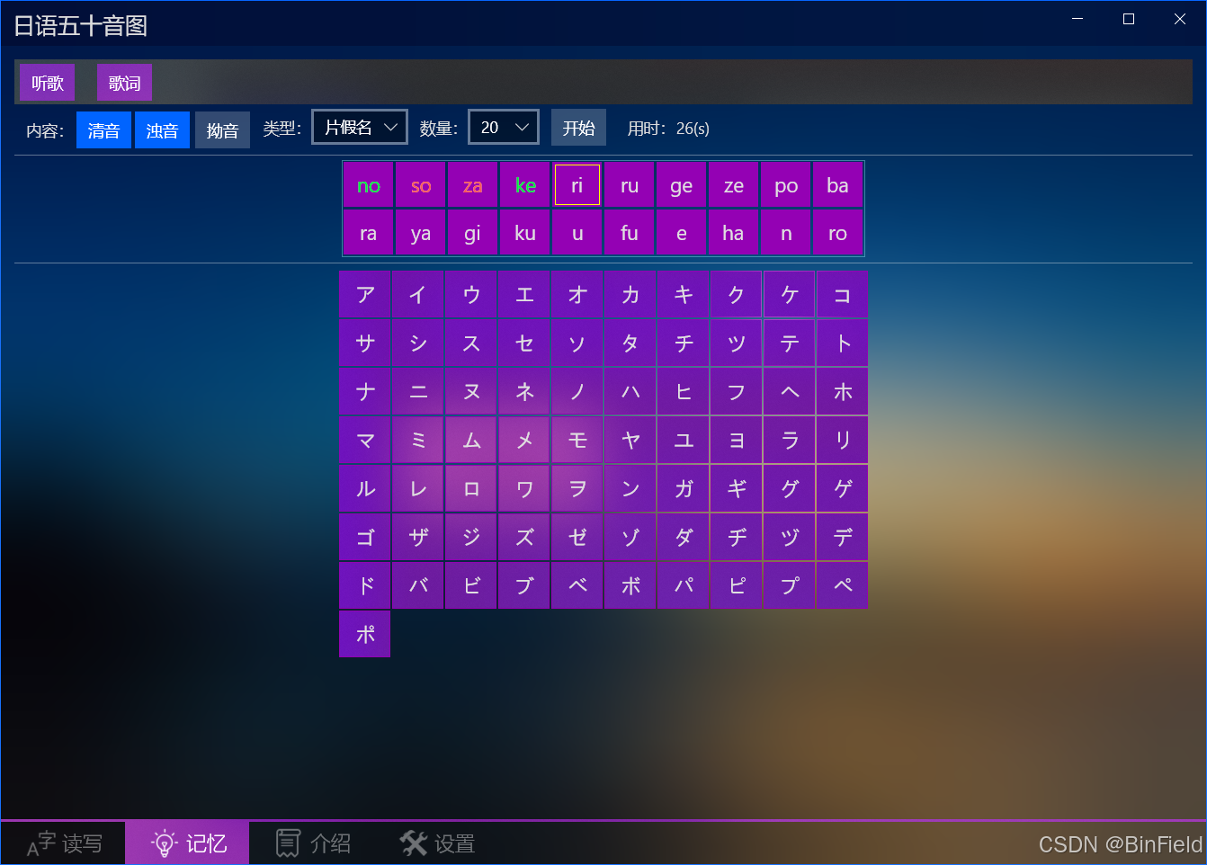The width and height of the screenshot is (1207, 865).
Task: Pick the katakana ヤ tile
Action: 630,440
